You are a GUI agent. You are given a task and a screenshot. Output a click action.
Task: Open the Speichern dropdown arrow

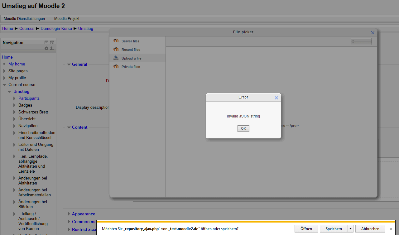tap(351, 228)
